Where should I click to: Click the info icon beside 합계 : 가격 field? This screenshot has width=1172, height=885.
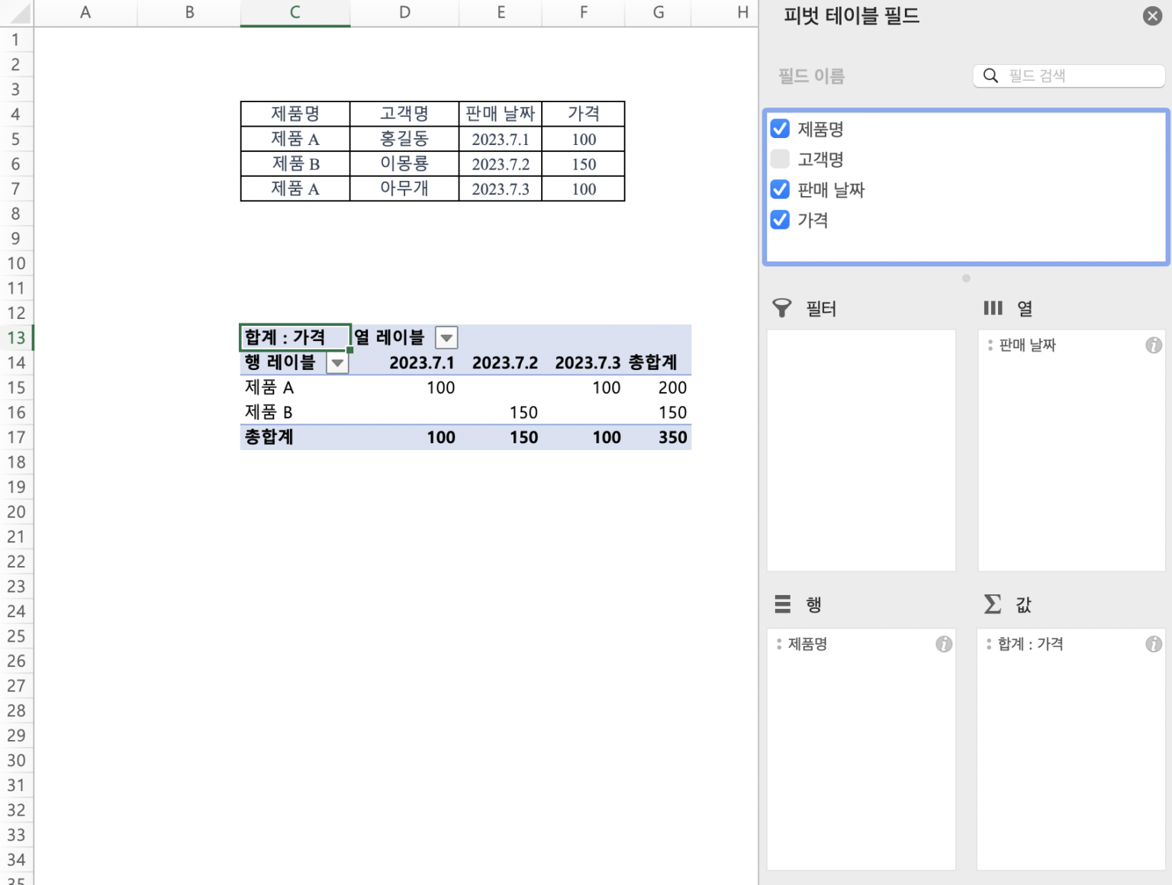point(1153,645)
